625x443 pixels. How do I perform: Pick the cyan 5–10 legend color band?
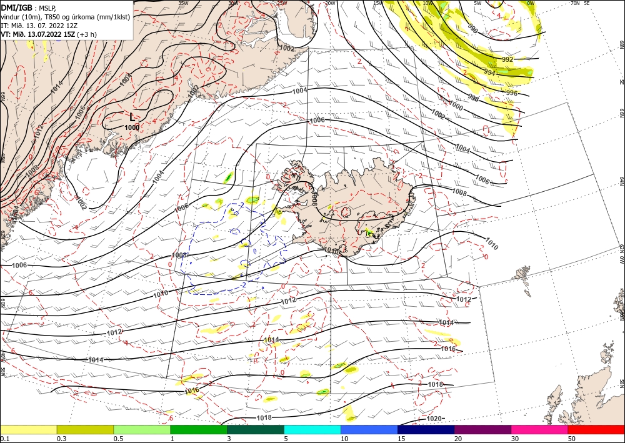[312, 429]
